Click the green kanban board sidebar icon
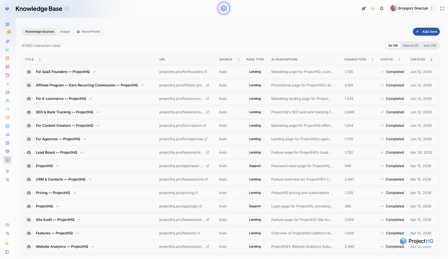This screenshot has height=259, width=448. pyautogui.click(x=7, y=109)
